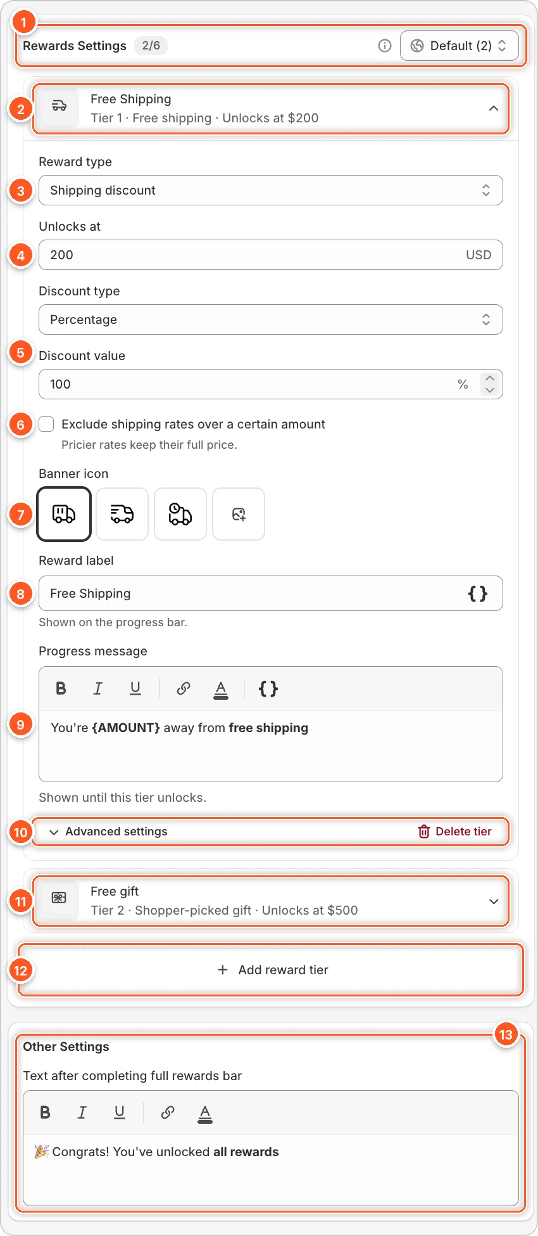Click the Unlocks at amount field
538x1236 pixels.
click(x=271, y=255)
